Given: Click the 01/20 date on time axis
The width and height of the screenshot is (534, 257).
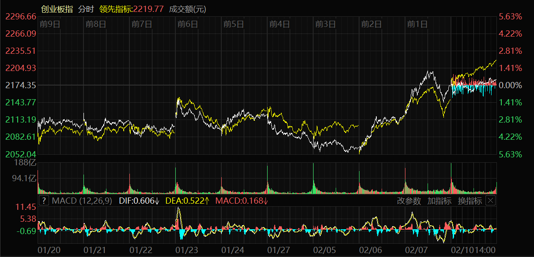Looking at the screenshot, I should (49, 250).
